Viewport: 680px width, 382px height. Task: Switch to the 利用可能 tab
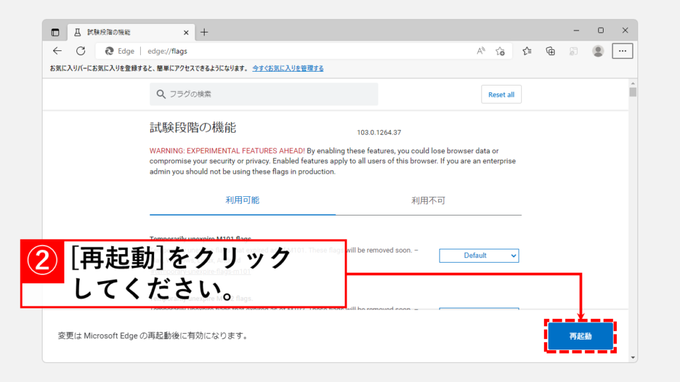pyautogui.click(x=242, y=200)
